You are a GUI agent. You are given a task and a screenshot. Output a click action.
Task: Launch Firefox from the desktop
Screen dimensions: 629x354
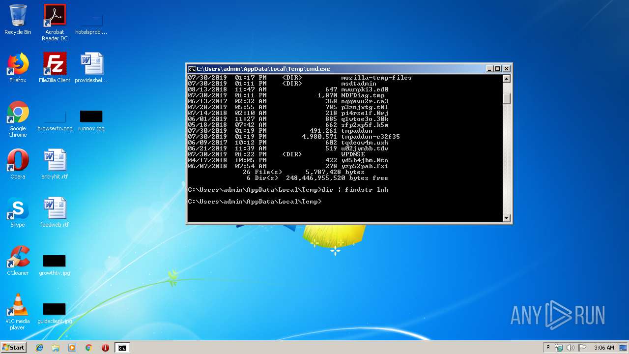click(18, 68)
